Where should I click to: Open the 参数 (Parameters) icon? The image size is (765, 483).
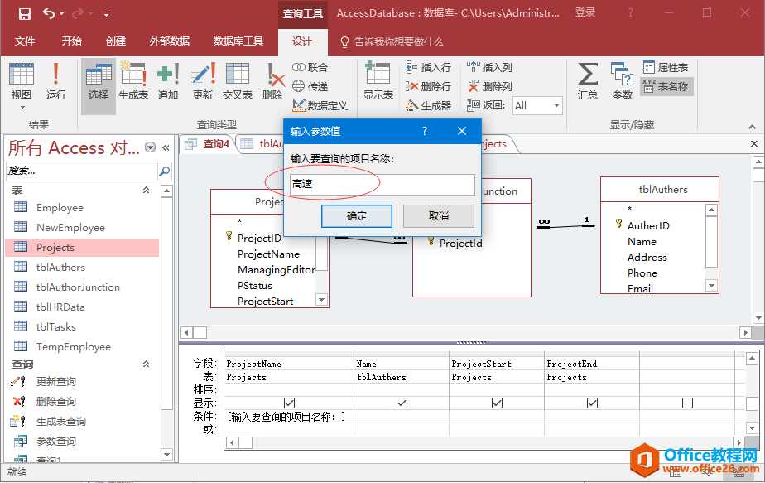click(x=623, y=81)
